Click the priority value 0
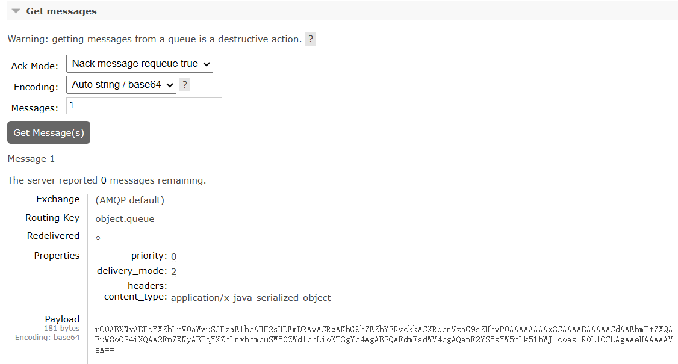 (x=173, y=257)
